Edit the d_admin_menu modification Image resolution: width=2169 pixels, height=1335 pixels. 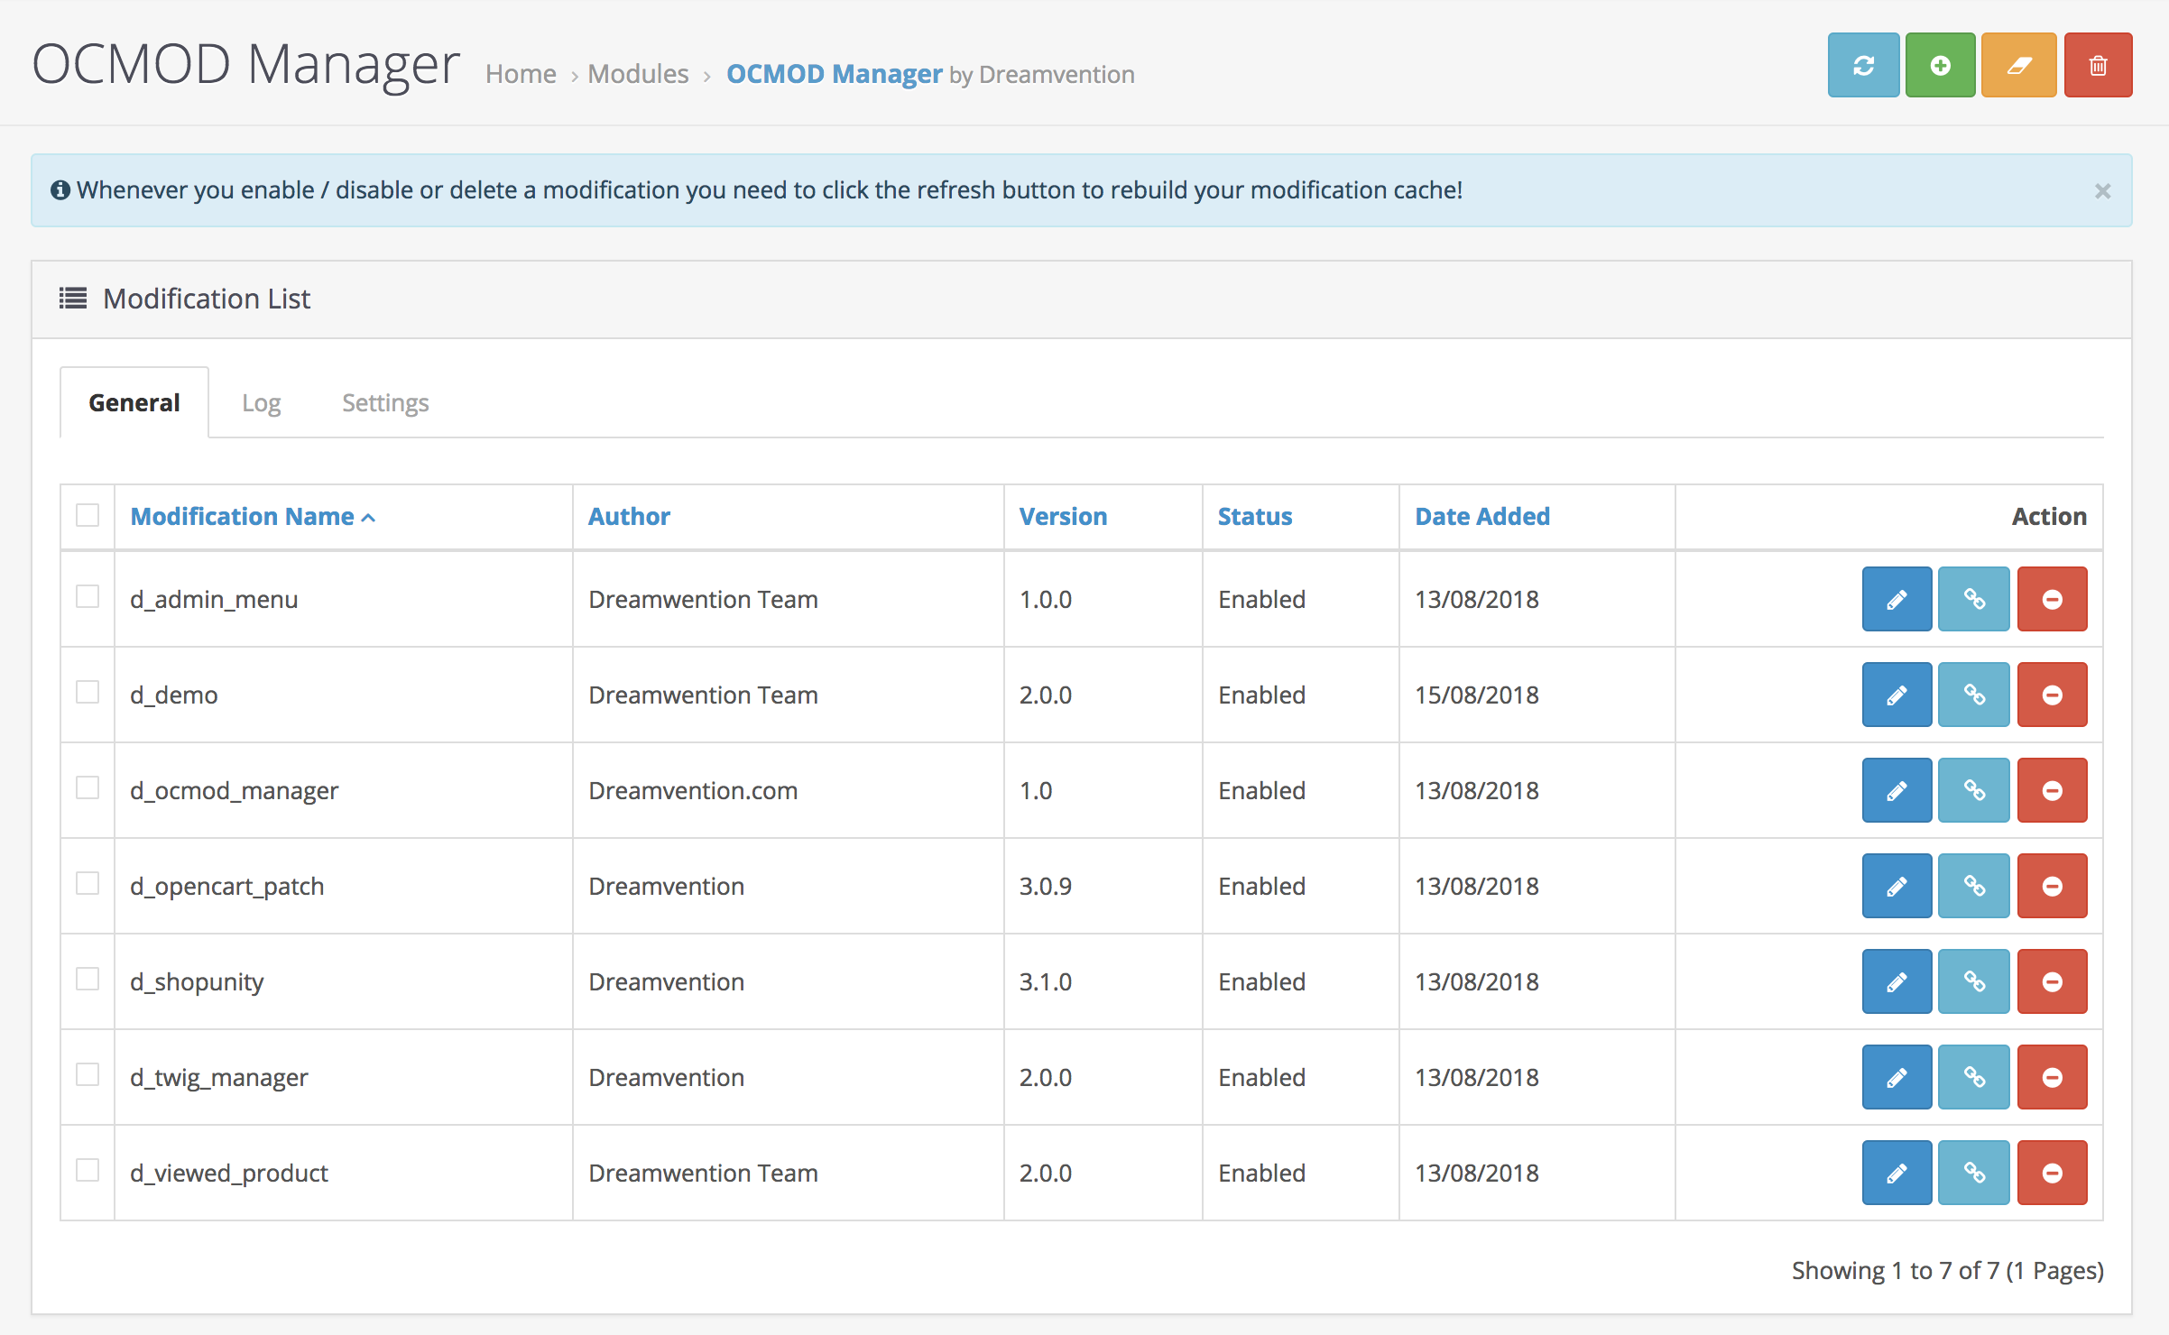pos(1897,599)
